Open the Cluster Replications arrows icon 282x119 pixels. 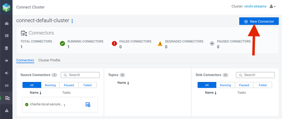click(7, 86)
